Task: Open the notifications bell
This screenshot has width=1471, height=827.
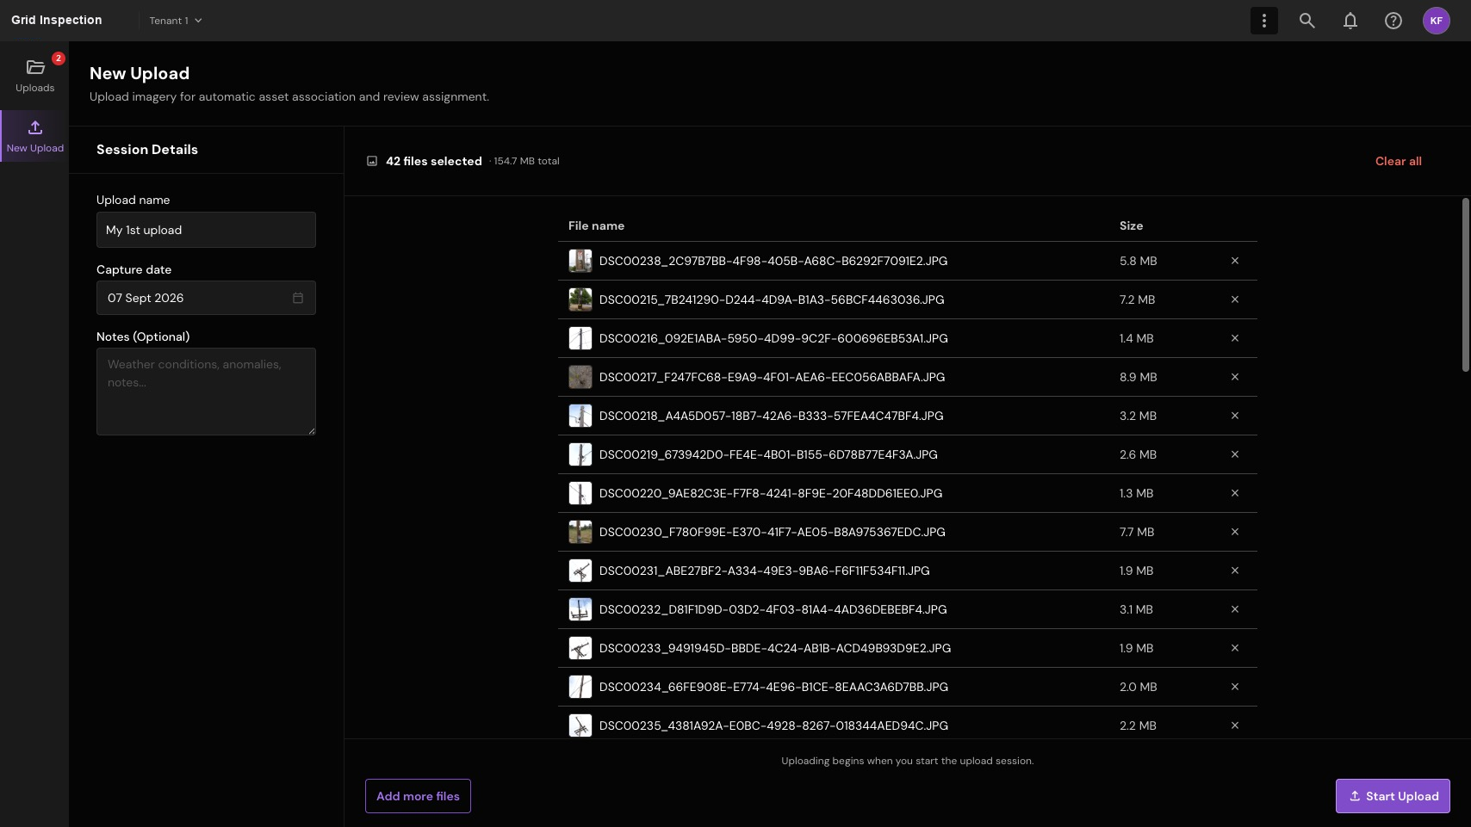Action: [1350, 21]
